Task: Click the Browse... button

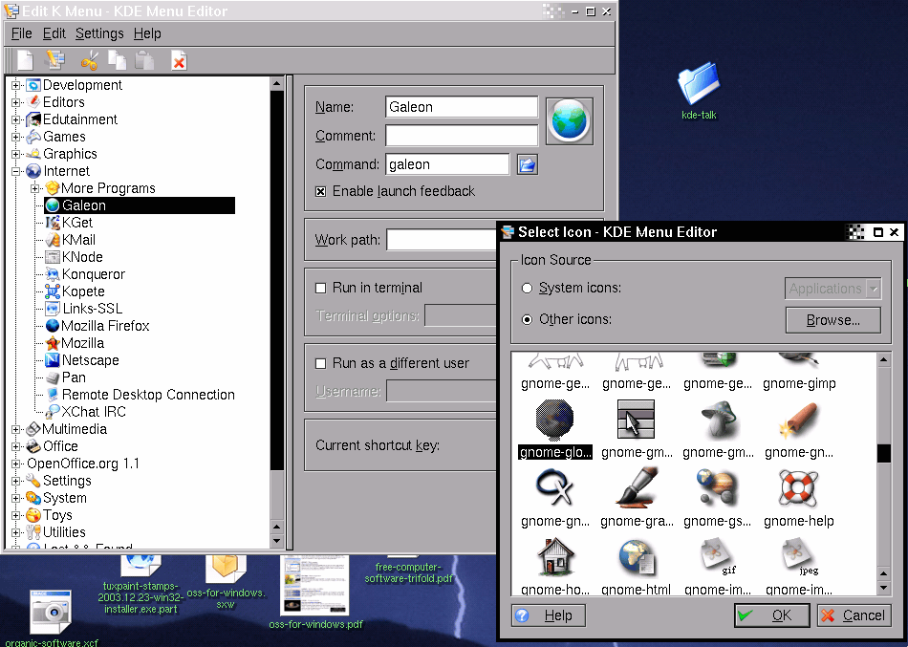Action: pos(832,320)
